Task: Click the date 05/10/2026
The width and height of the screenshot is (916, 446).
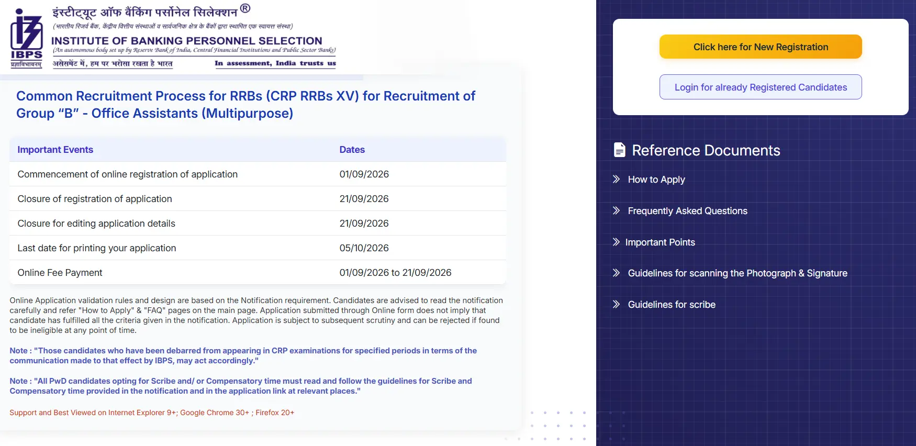Action: tap(364, 248)
